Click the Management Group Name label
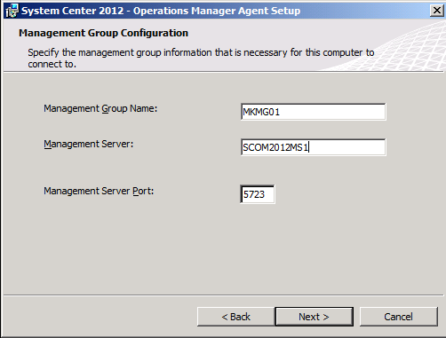 point(100,109)
